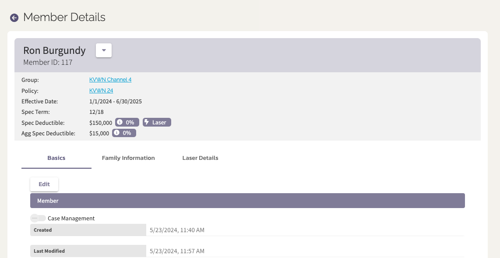
Task: Click the Case Management label
Action: (x=71, y=219)
